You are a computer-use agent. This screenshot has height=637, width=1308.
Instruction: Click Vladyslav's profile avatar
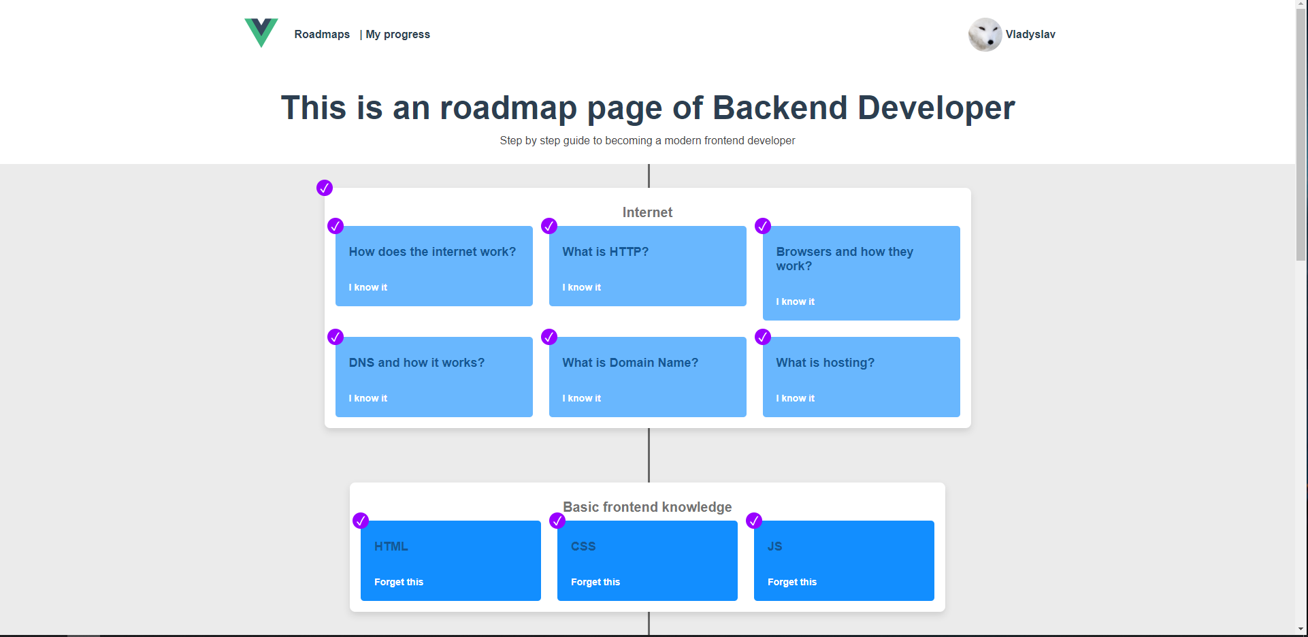[984, 35]
